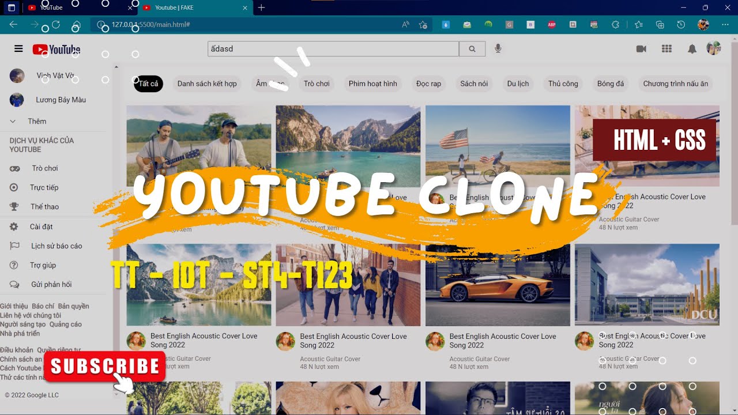The height and width of the screenshot is (415, 738).
Task: Click the search magnifier button
Action: coord(472,49)
